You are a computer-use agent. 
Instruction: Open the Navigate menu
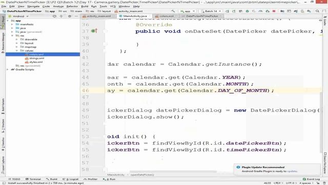click(x=33, y=6)
